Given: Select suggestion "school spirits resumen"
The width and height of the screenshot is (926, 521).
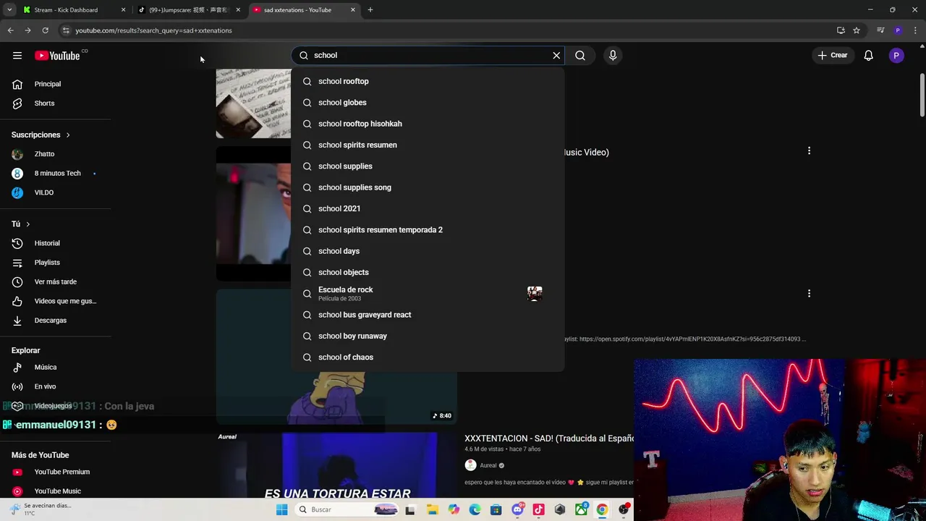Looking at the screenshot, I should coord(428,145).
